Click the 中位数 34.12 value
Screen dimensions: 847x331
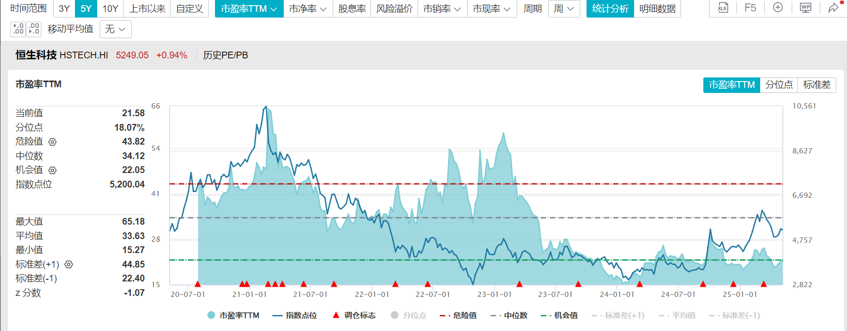tap(133, 156)
